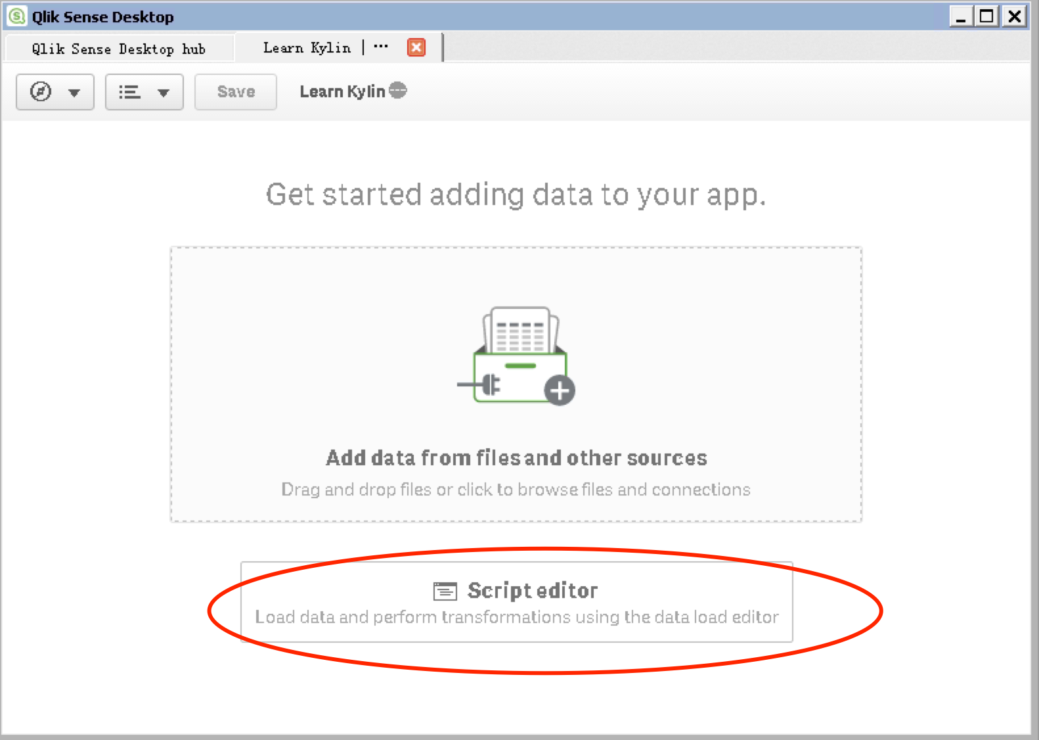Select the Learn Kylin tab
This screenshot has width=1039, height=740.
pos(307,48)
